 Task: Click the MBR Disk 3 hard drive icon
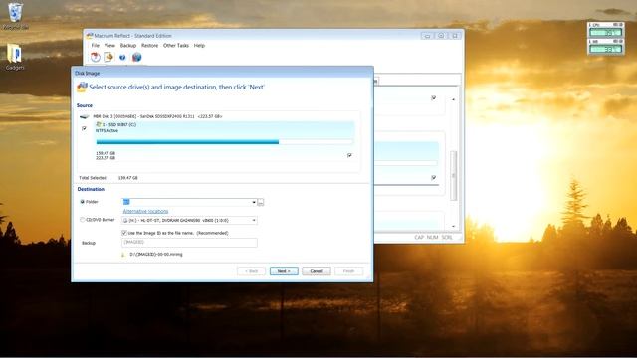tap(84, 117)
